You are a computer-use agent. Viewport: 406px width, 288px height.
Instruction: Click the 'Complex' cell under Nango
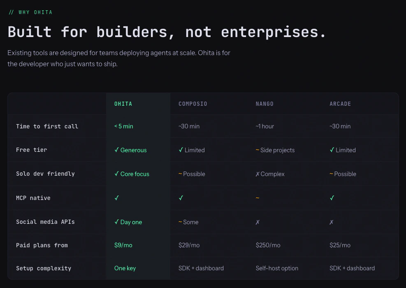click(270, 174)
